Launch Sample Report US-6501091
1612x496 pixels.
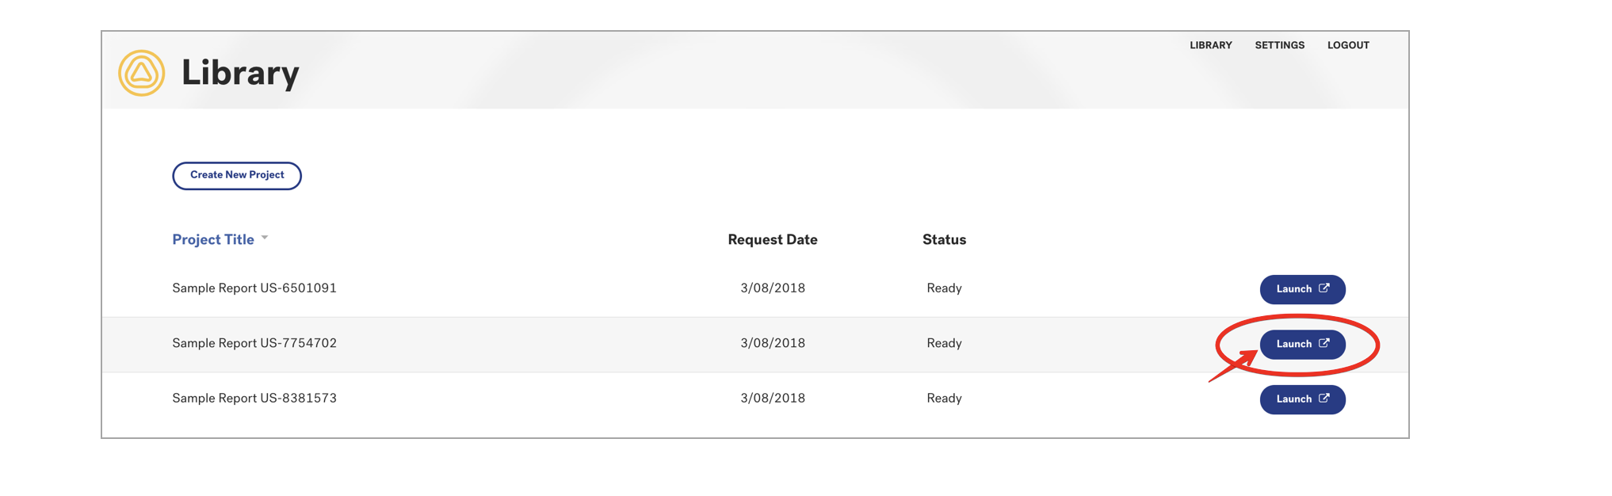point(1302,289)
